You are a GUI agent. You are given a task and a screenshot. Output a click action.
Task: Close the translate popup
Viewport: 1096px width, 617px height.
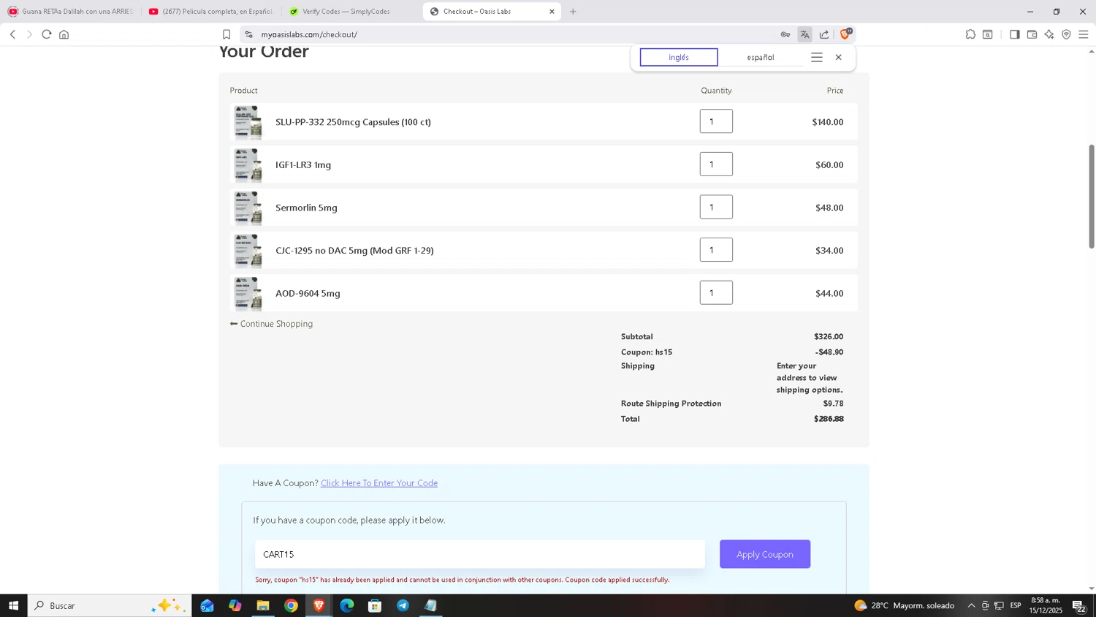point(839,57)
